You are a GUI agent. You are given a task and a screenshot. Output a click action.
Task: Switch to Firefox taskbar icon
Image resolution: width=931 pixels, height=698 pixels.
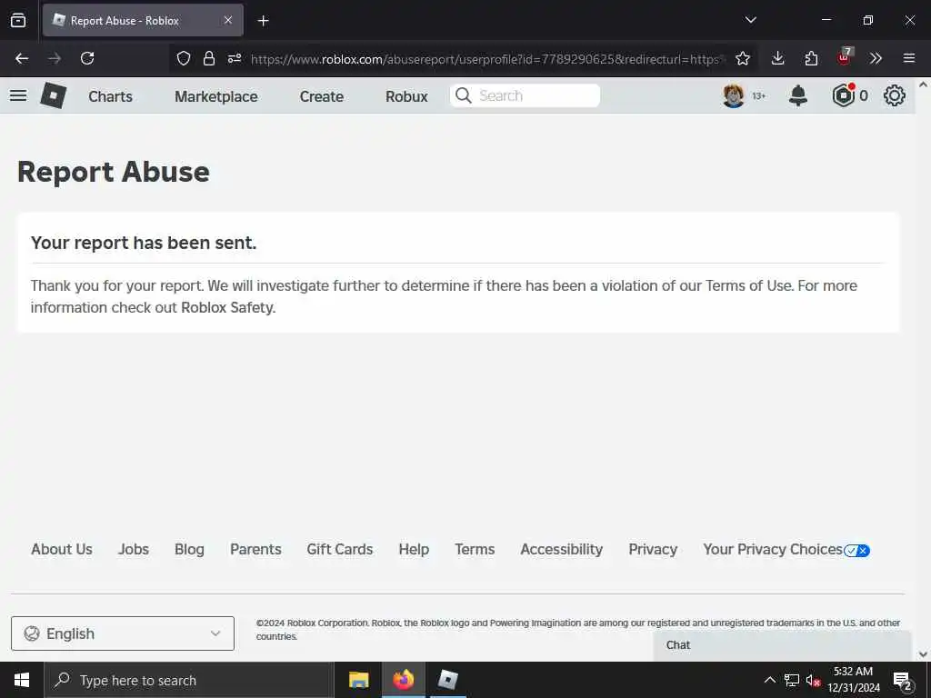pos(403,680)
